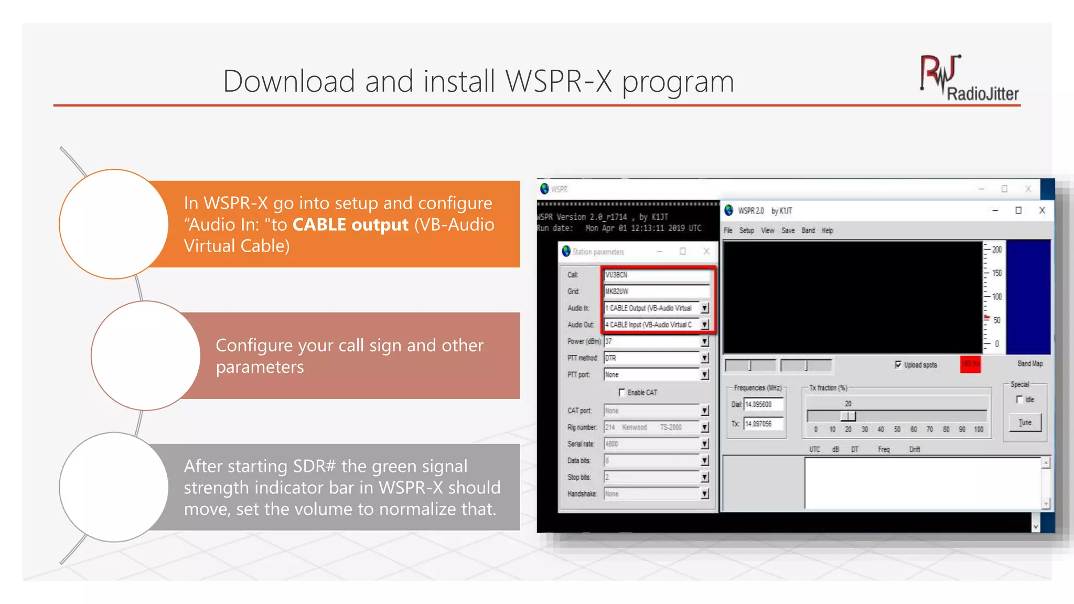Click the WSPR console window globe icon
Image resolution: width=1074 pixels, height=604 pixels.
click(x=544, y=189)
